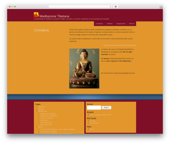Click the browser reload icon
This screenshot has width=170, height=144.
point(111,6)
